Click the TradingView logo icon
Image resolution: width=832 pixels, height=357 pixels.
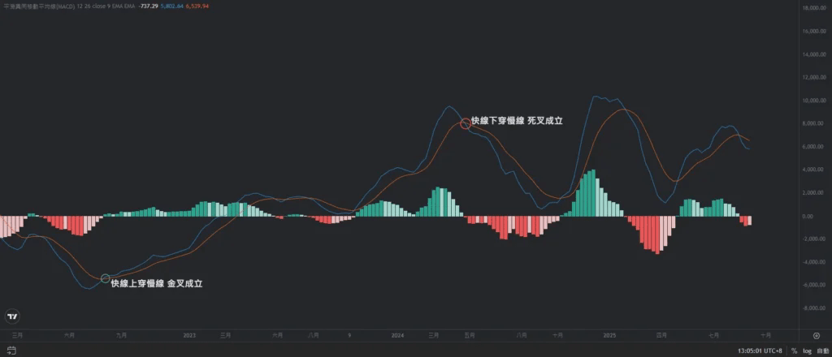tap(11, 316)
